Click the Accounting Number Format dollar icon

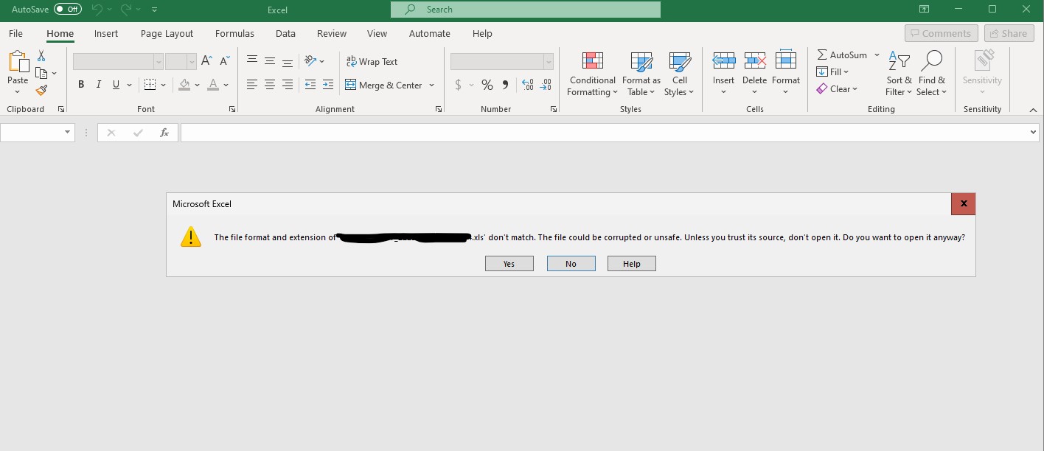pos(458,85)
